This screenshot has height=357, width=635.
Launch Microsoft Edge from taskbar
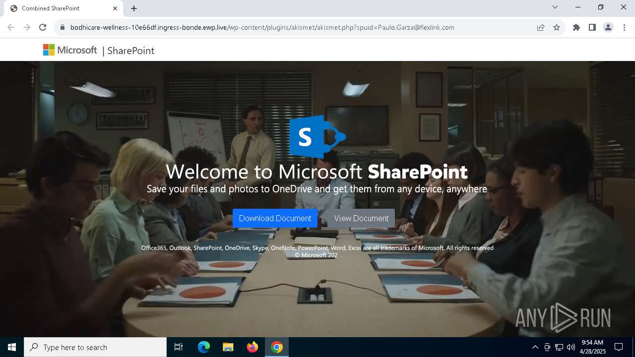click(204, 347)
